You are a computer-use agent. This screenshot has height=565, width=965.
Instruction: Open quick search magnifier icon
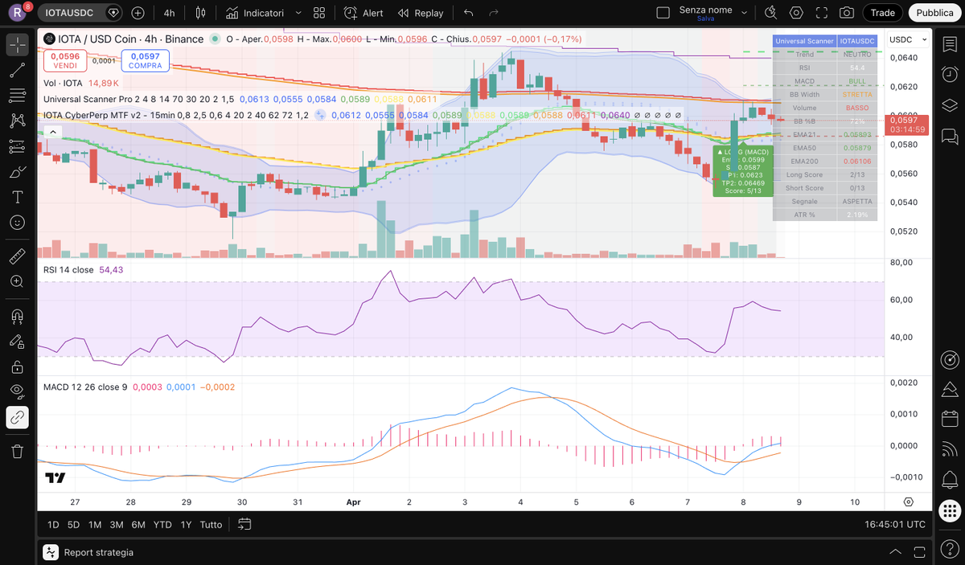(771, 13)
